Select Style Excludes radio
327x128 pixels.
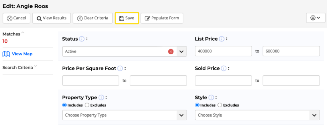[220, 105]
